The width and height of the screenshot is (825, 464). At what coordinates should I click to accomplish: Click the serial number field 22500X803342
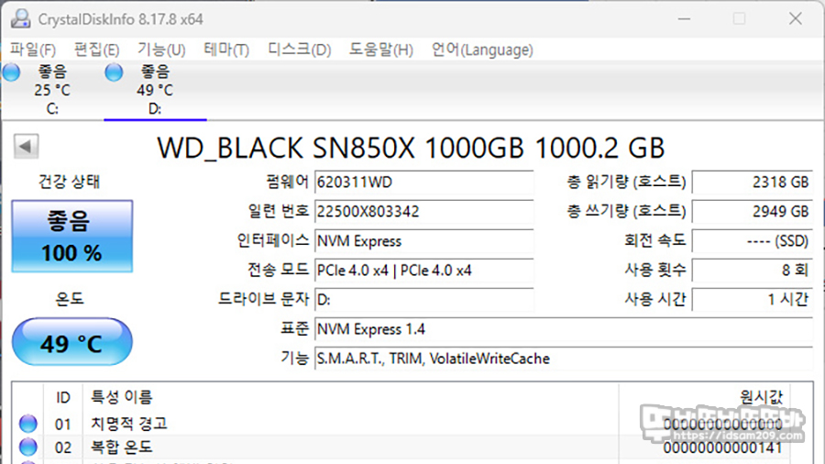point(424,212)
